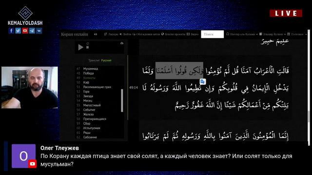The width and height of the screenshot is (312, 175).
Task: Click the 49:14 verse number label
Action: [133, 87]
